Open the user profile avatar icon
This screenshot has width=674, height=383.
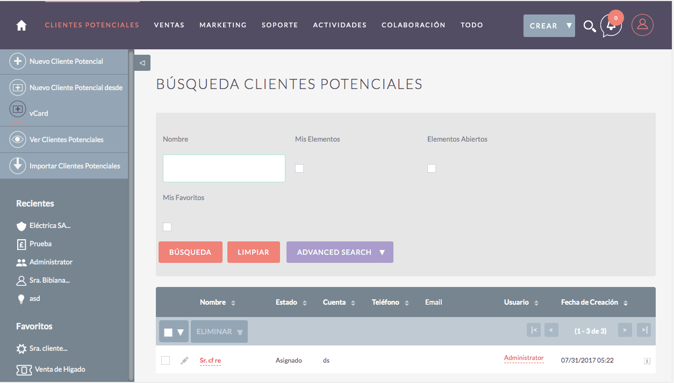click(642, 25)
